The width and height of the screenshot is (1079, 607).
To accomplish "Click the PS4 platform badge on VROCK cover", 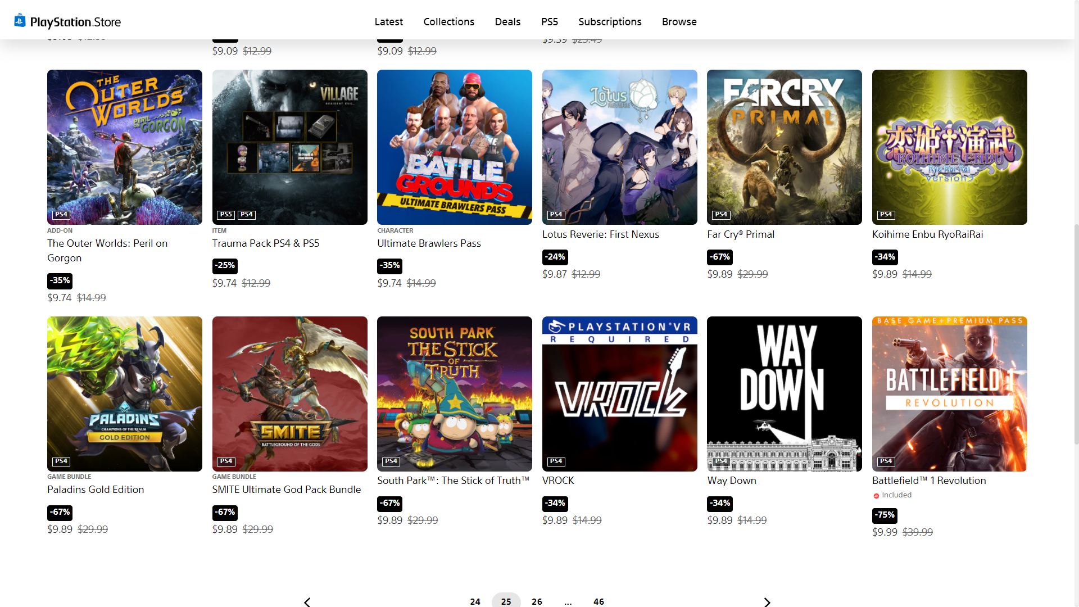I will tap(556, 461).
